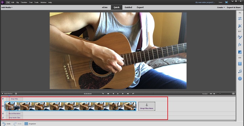244x126 pixels.
Task: Click Export & Share button
Action: (x=234, y=7)
